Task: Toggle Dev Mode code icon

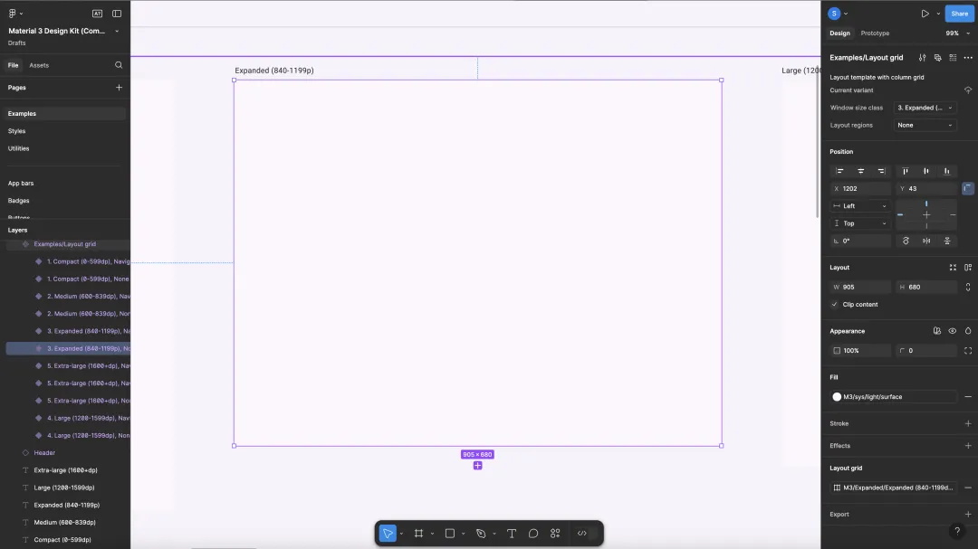Action: 582,534
